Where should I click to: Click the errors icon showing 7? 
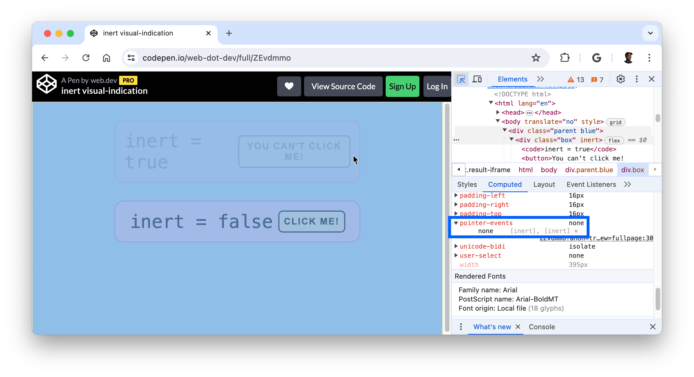point(597,79)
